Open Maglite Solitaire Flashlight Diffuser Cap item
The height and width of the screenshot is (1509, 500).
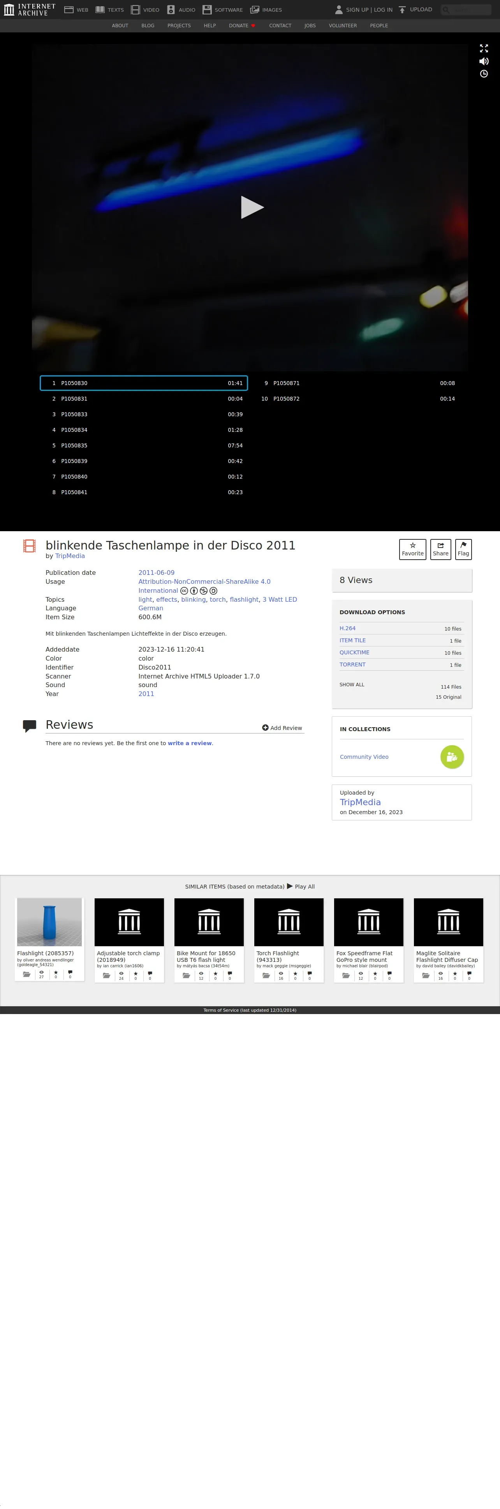click(x=449, y=940)
